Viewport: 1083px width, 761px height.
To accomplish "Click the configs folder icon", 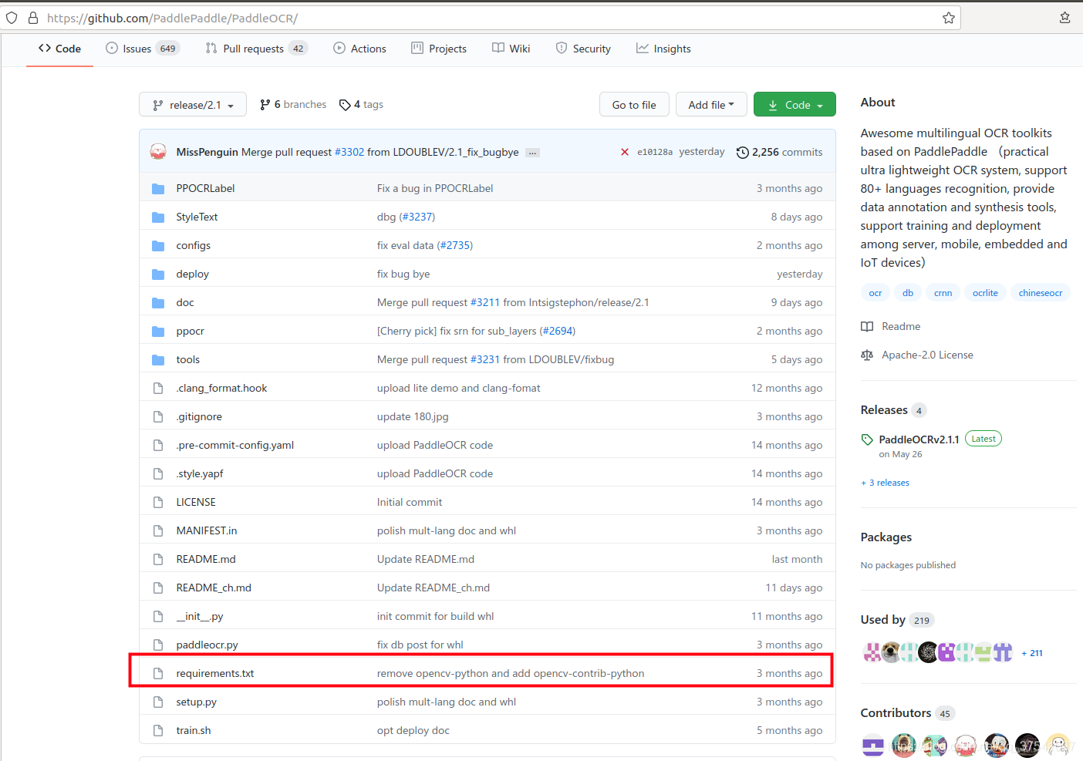I will [x=158, y=245].
